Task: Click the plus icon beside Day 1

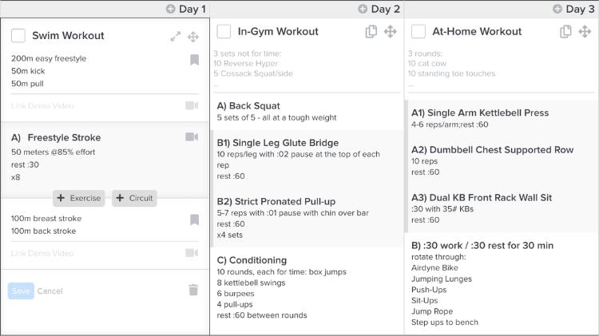Action: [x=170, y=9]
